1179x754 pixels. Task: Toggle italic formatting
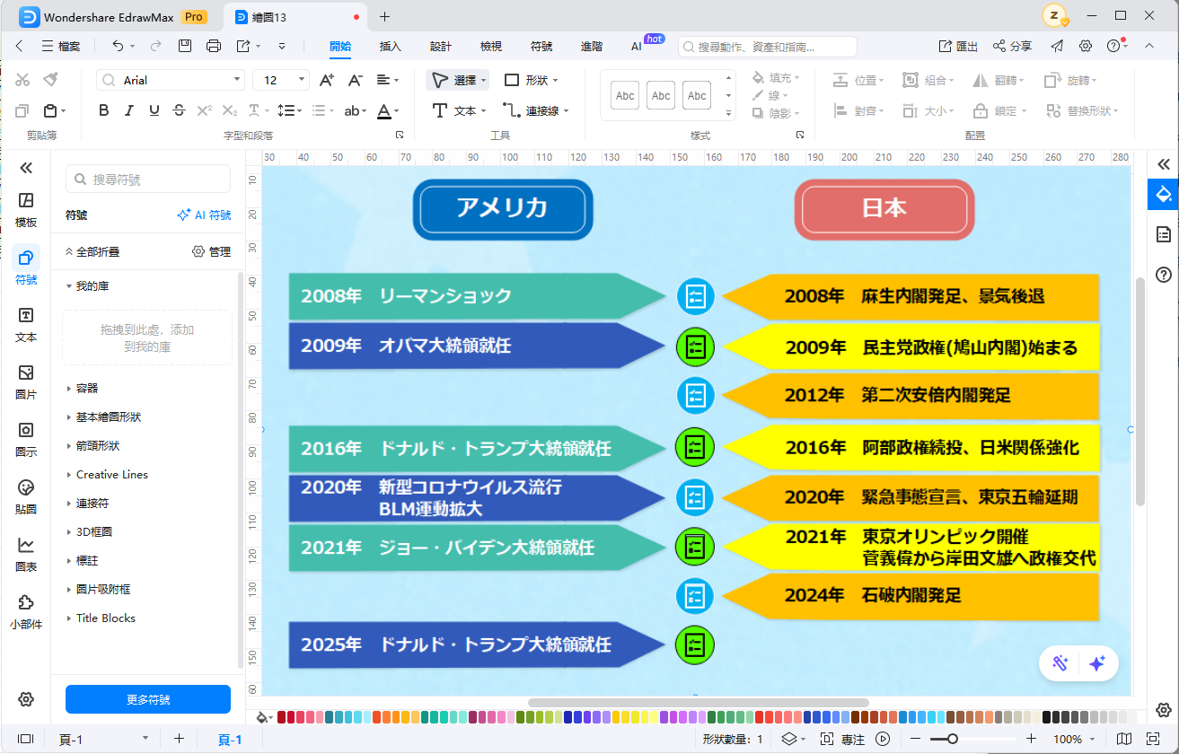[128, 110]
